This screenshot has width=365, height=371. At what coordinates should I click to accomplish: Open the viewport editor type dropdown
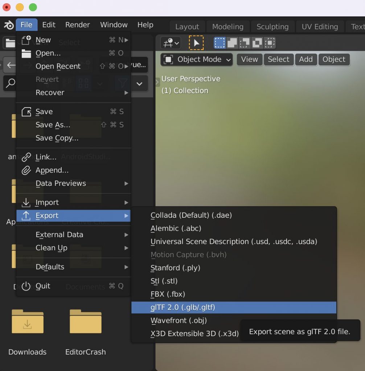(x=171, y=43)
